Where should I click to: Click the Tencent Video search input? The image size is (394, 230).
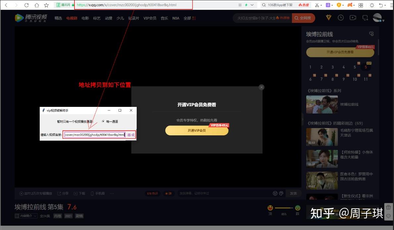tap(262, 18)
